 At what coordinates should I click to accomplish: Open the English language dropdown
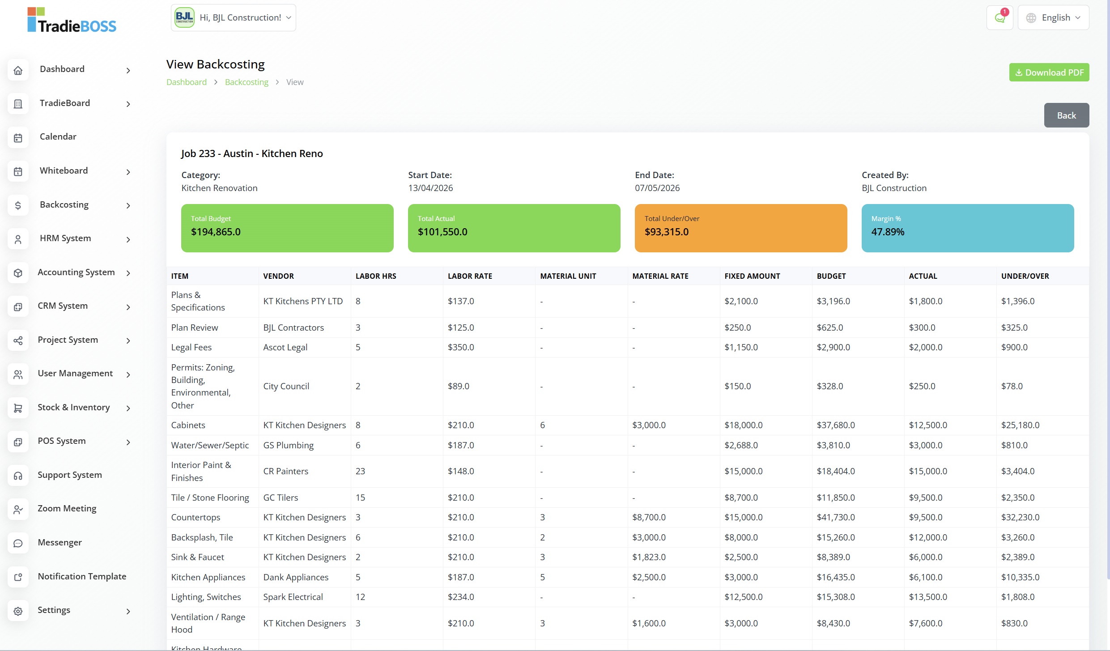(x=1054, y=18)
